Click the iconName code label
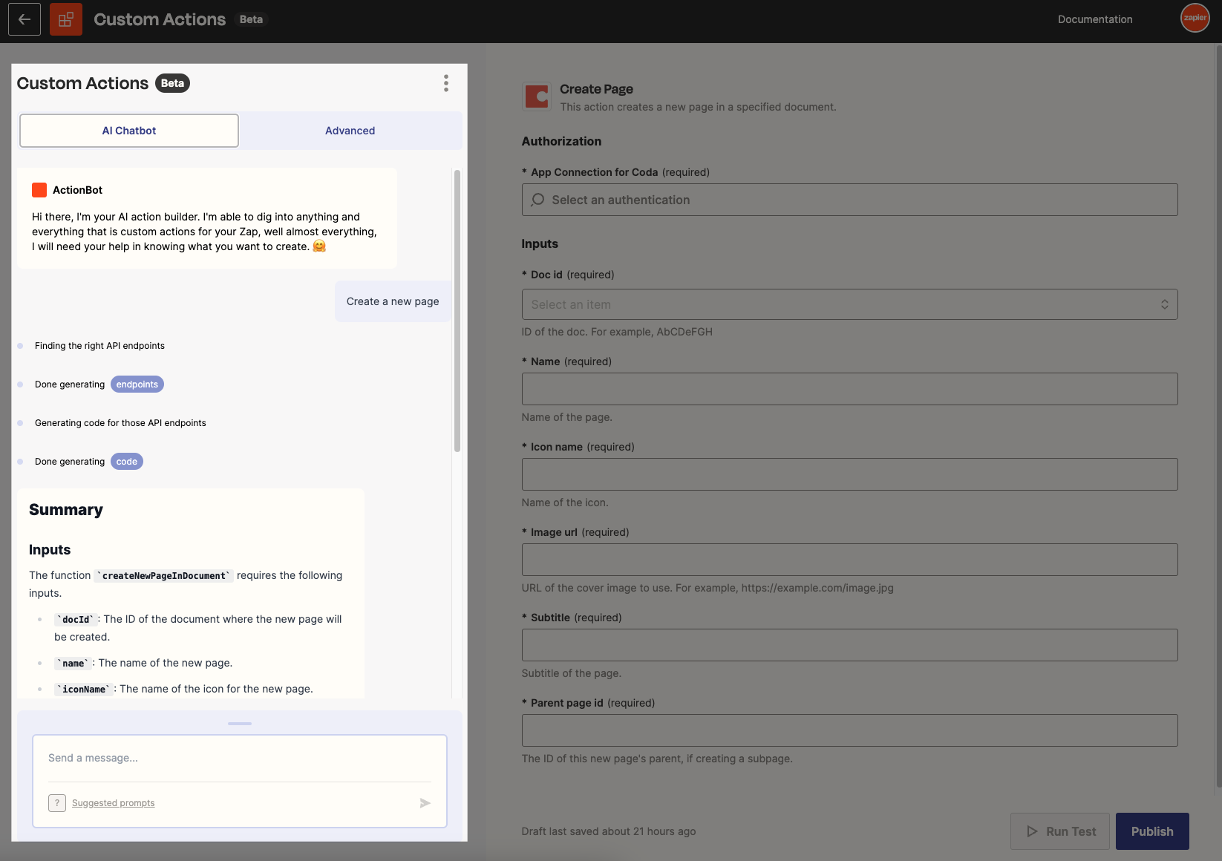Screen dimensions: 1222x861 84,690
